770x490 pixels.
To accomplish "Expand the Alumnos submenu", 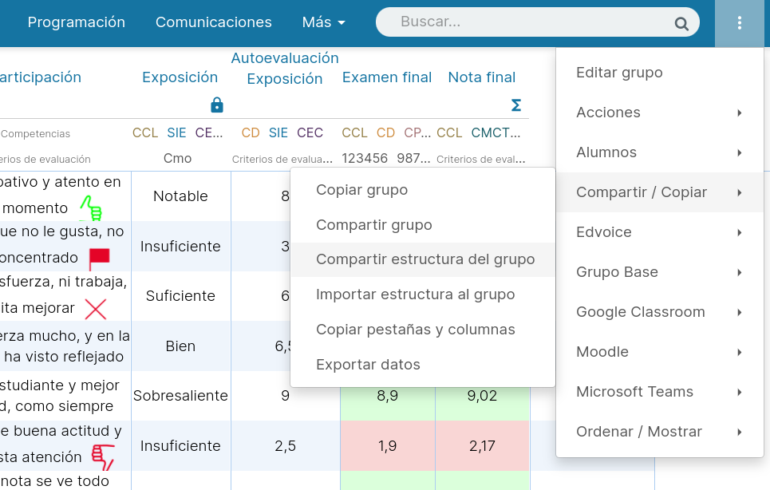I will (x=660, y=152).
